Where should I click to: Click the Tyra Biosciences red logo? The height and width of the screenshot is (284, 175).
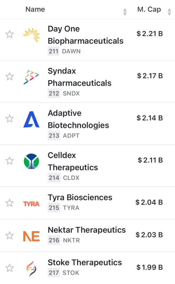(x=31, y=204)
